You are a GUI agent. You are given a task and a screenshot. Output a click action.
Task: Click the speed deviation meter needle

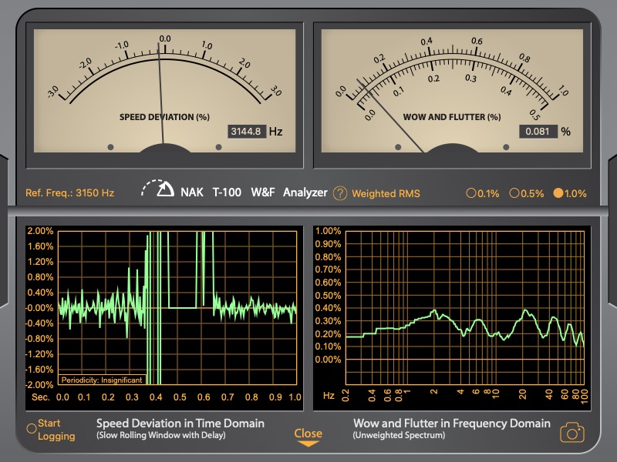point(161,94)
